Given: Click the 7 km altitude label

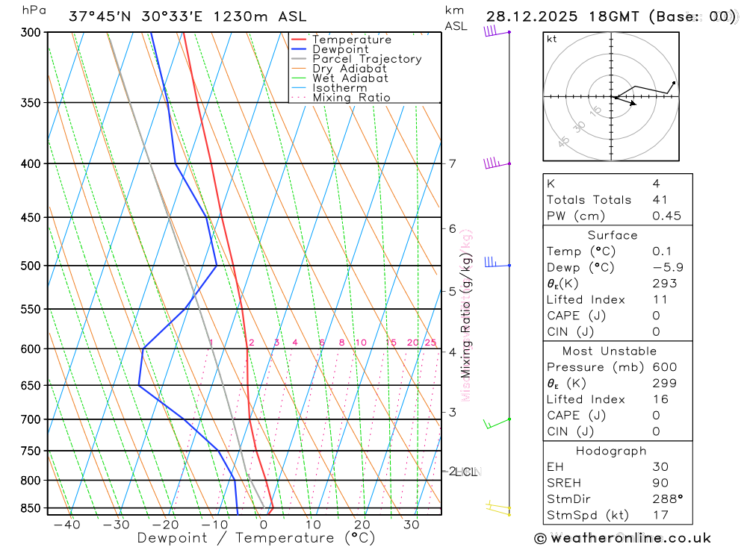Looking at the screenshot, I should coord(452,163).
